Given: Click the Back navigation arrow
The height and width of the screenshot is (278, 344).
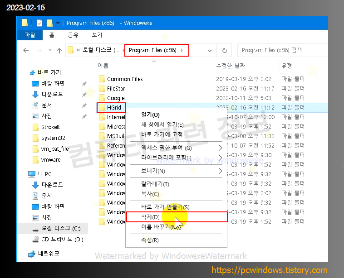Looking at the screenshot, I should click(x=26, y=50).
